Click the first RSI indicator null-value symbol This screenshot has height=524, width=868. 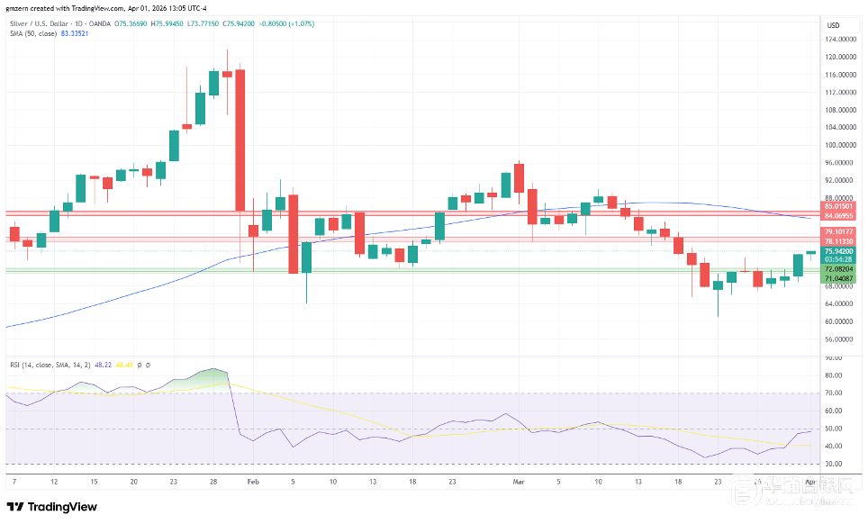[x=140, y=365]
